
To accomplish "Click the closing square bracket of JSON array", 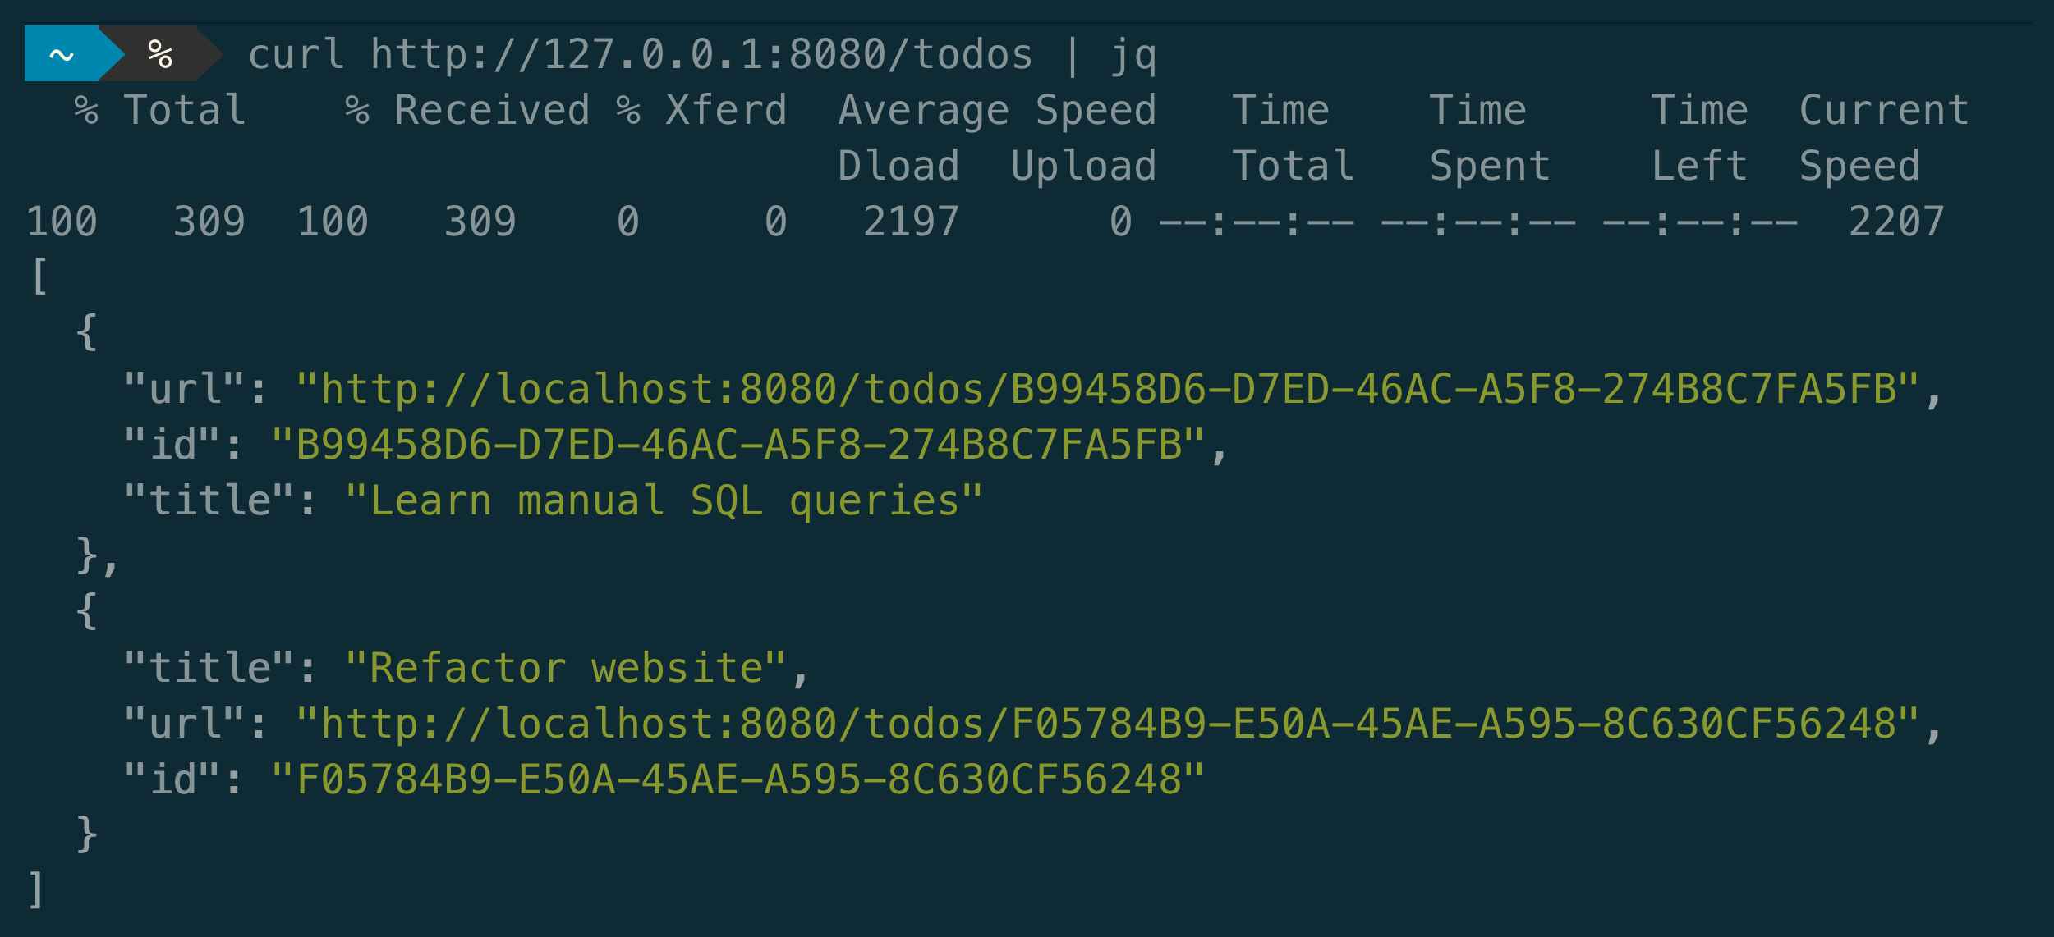I will pyautogui.click(x=36, y=889).
